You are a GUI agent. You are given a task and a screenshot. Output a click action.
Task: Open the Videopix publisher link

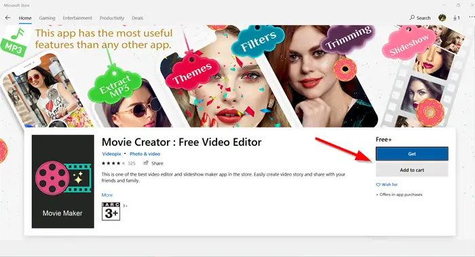point(111,154)
